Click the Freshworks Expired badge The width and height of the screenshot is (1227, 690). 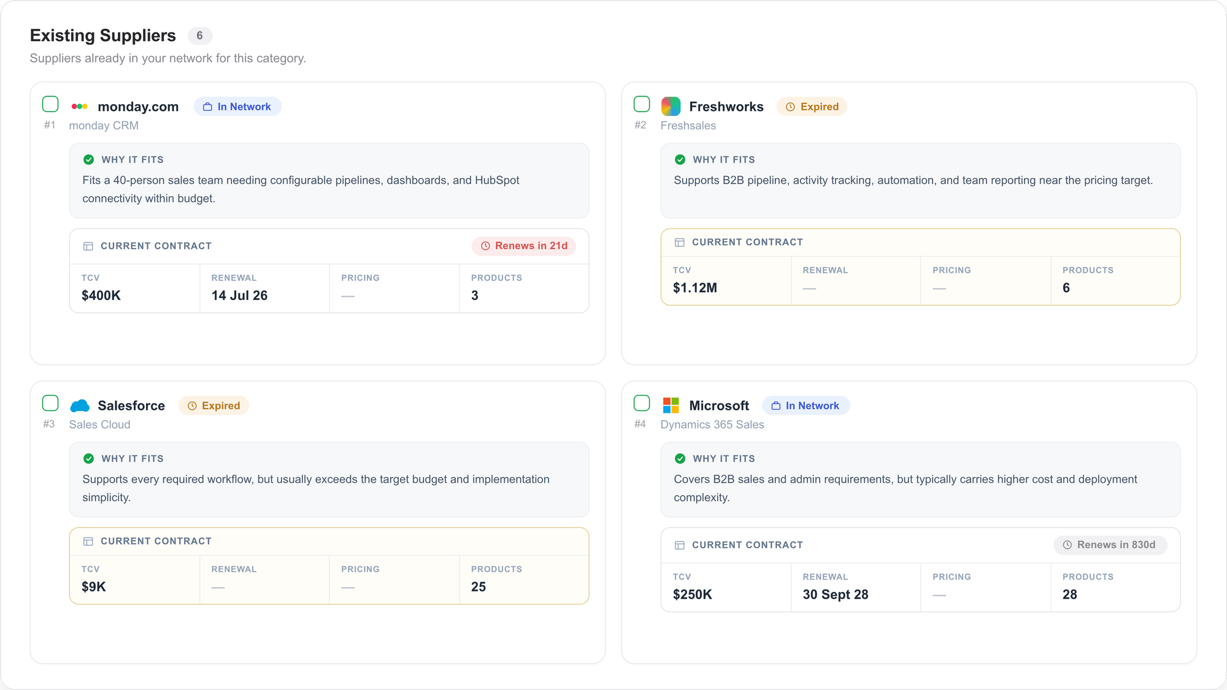[812, 107]
